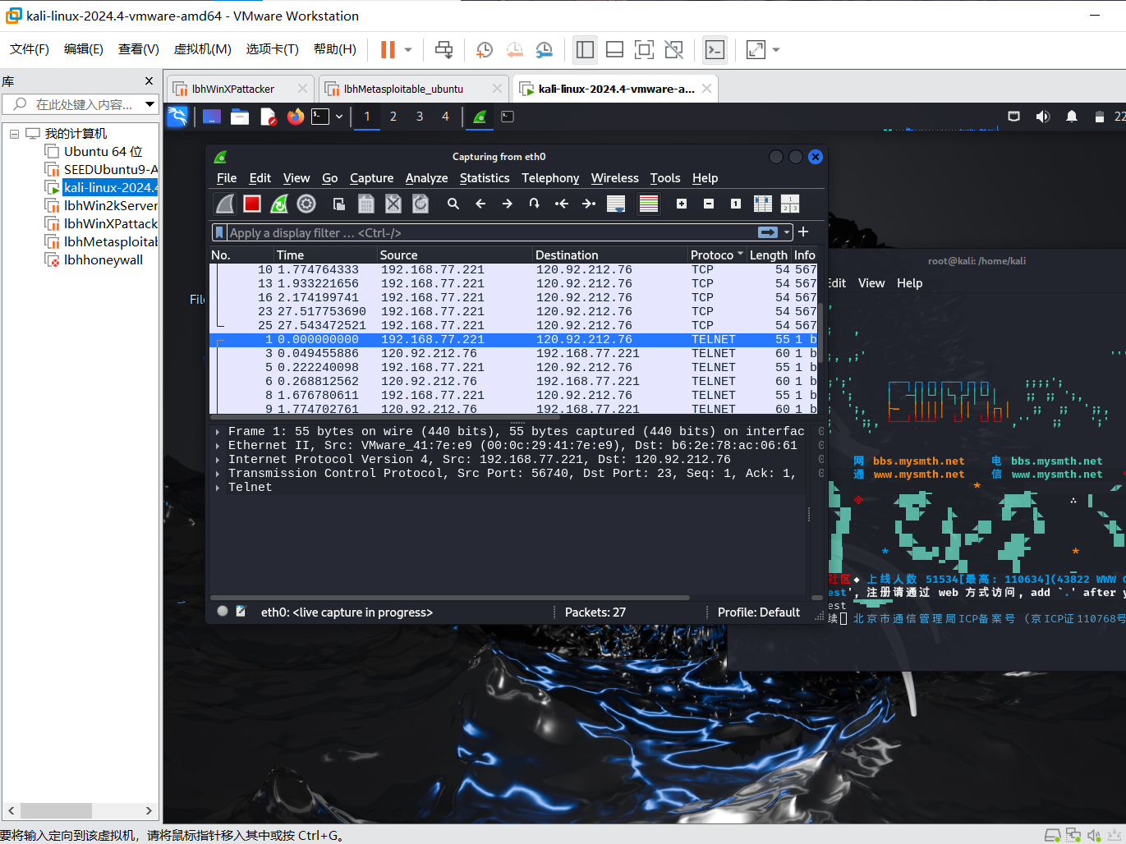
Task: Click the capture status expert info circle
Action: (x=223, y=612)
